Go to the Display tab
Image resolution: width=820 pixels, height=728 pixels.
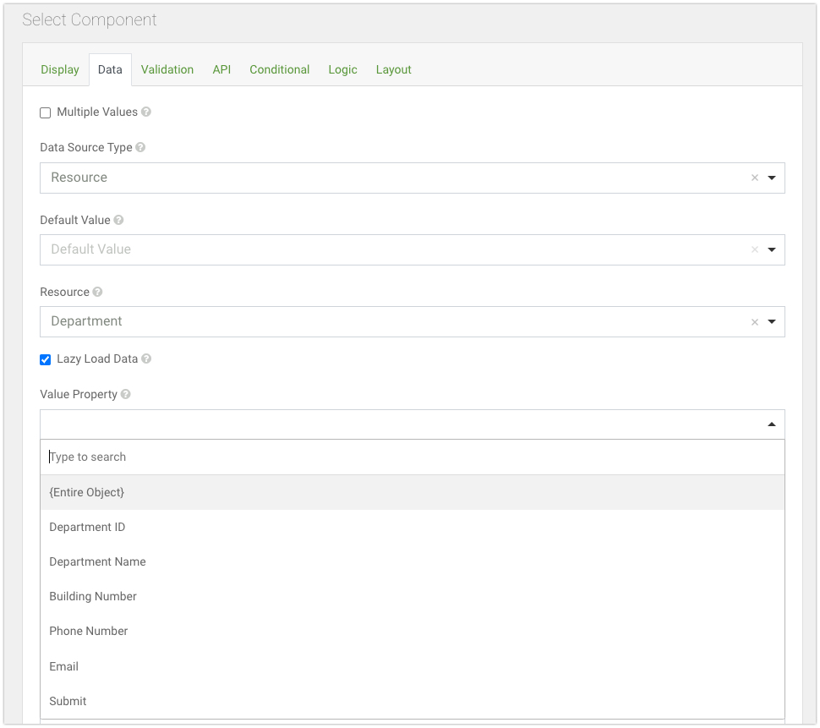(x=60, y=69)
